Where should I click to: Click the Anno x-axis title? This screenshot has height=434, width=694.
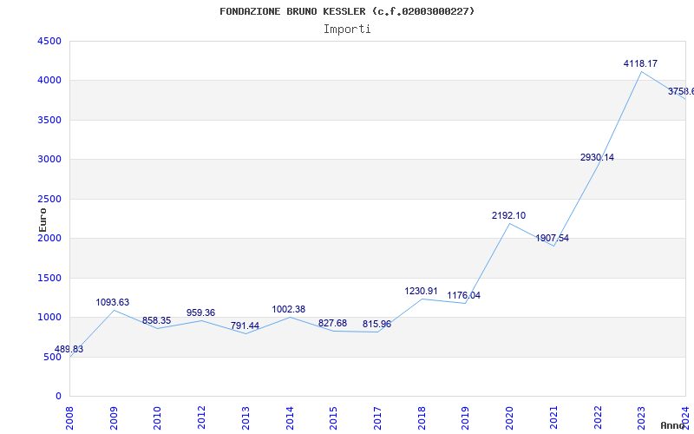tap(672, 425)
